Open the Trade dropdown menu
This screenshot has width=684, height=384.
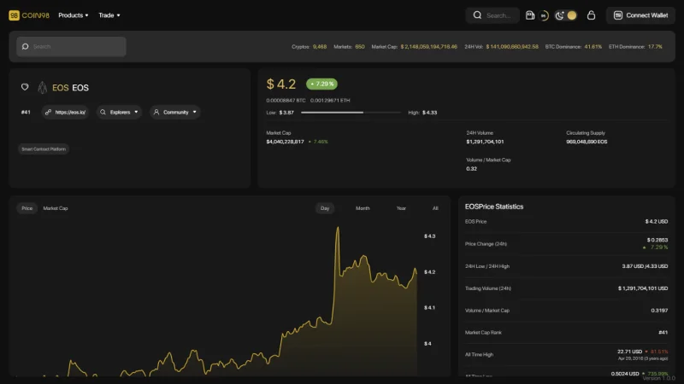tap(109, 15)
